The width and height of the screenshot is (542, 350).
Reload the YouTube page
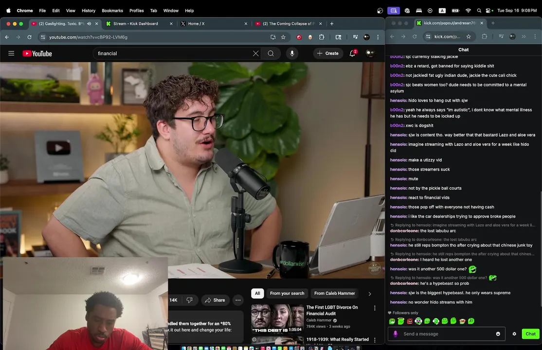point(29,37)
